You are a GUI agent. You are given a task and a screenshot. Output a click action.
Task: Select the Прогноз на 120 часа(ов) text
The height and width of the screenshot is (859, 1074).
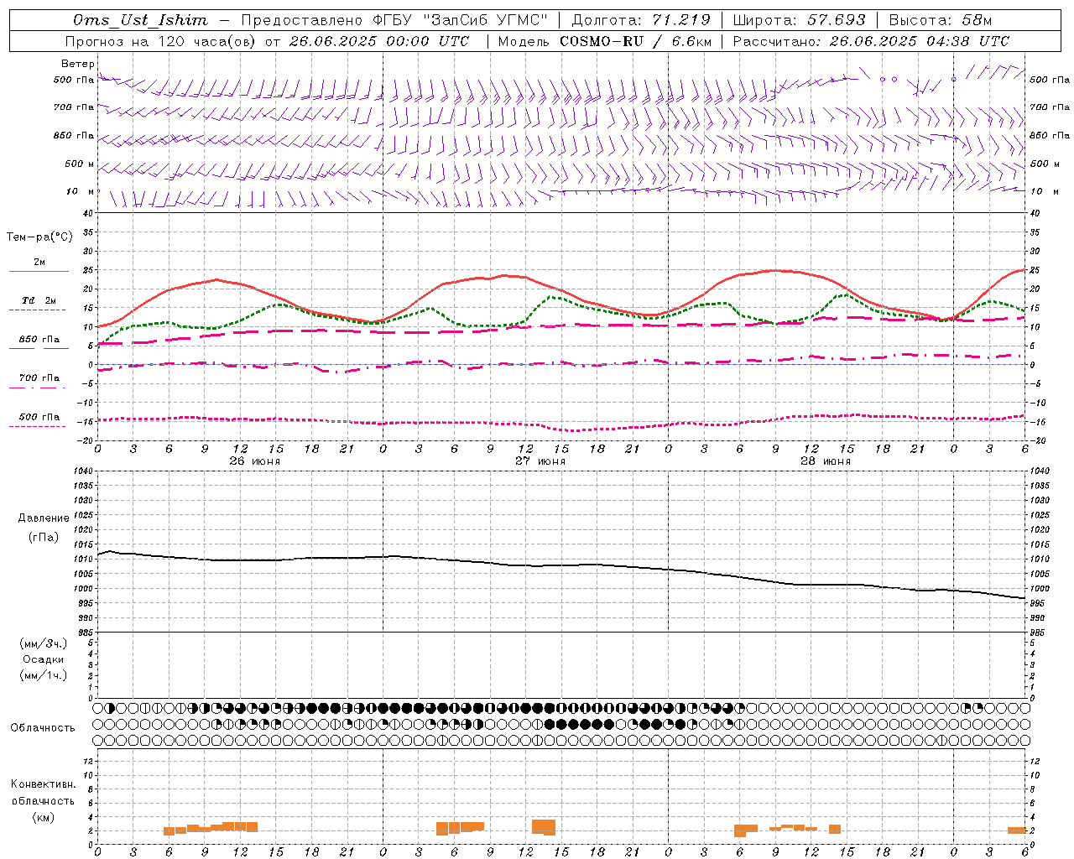click(x=161, y=41)
